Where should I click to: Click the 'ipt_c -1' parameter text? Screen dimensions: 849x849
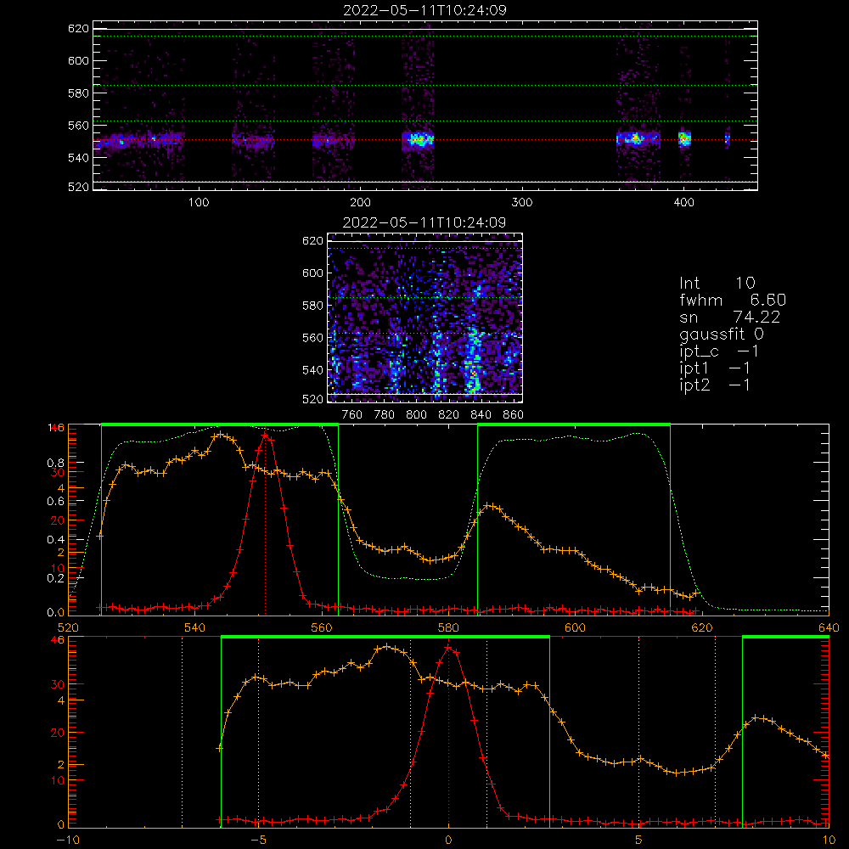point(719,351)
